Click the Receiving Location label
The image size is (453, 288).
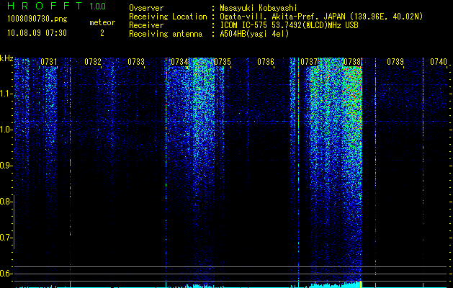pos(168,17)
